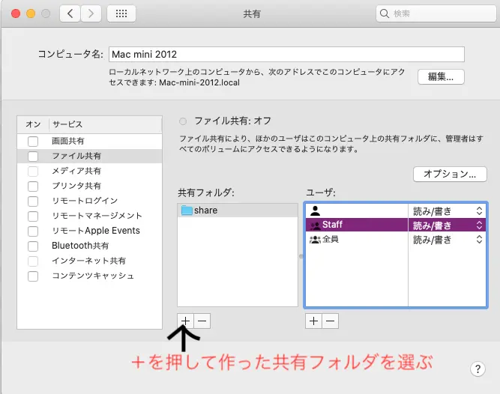This screenshot has height=394, width=500.
Task: Add a user with plus button
Action: pos(313,321)
